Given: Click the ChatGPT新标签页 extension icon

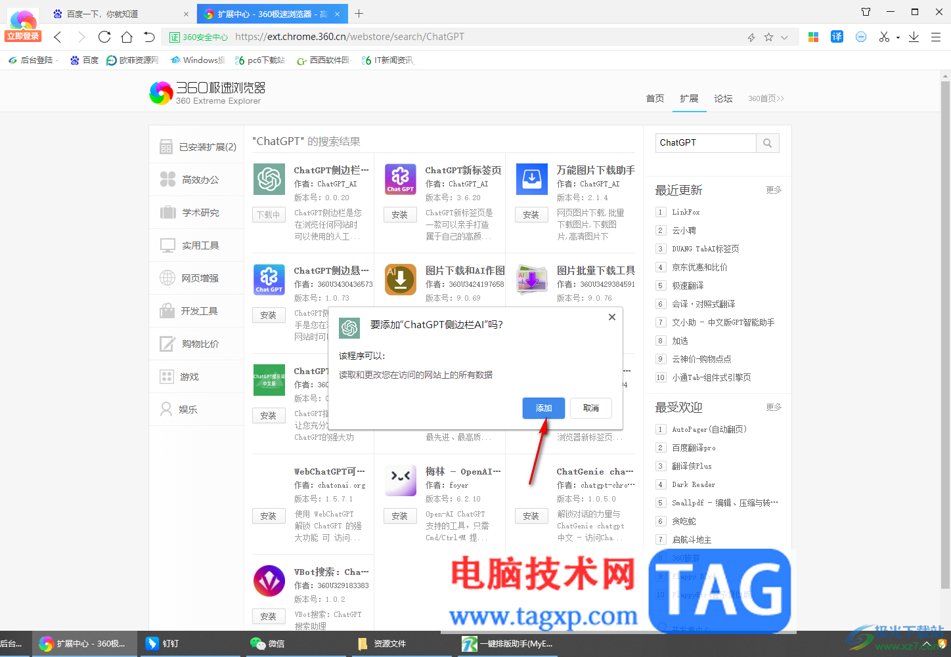Looking at the screenshot, I should pos(401,179).
